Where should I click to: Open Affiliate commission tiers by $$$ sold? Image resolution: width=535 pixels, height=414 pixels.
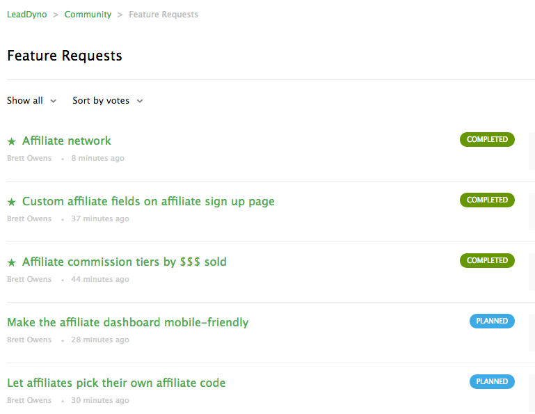tap(125, 262)
